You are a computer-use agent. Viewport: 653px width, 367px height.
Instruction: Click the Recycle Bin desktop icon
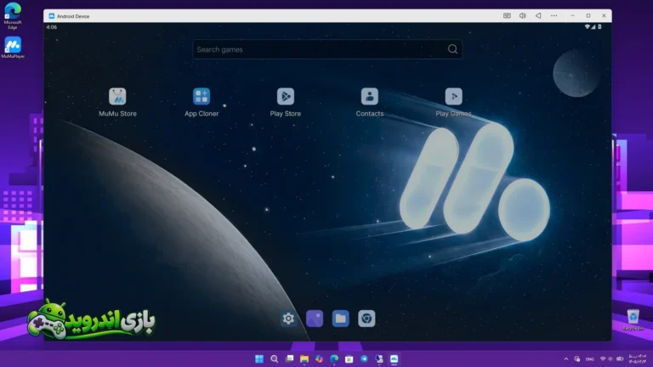click(633, 320)
